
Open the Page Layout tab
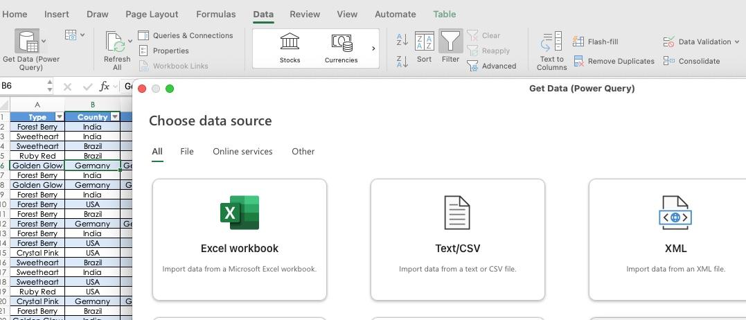pos(152,15)
